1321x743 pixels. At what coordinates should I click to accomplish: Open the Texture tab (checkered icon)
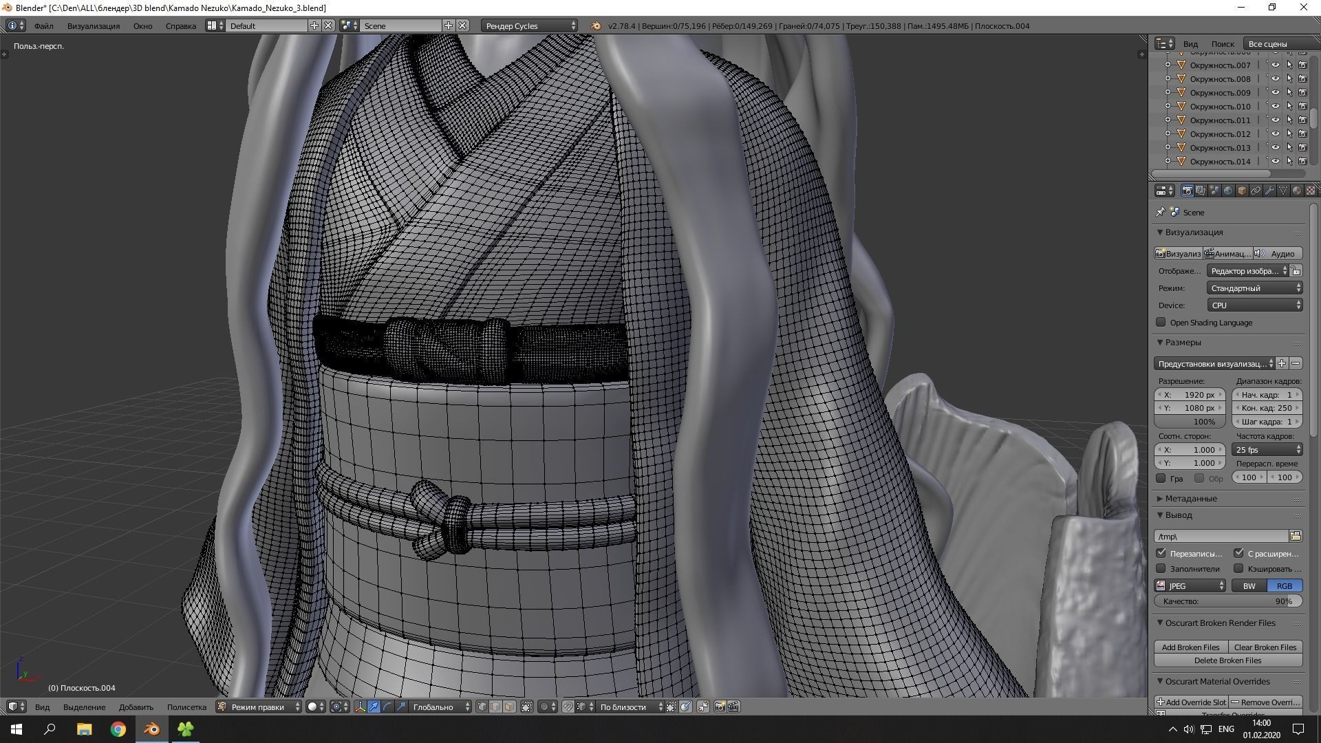click(x=1311, y=191)
